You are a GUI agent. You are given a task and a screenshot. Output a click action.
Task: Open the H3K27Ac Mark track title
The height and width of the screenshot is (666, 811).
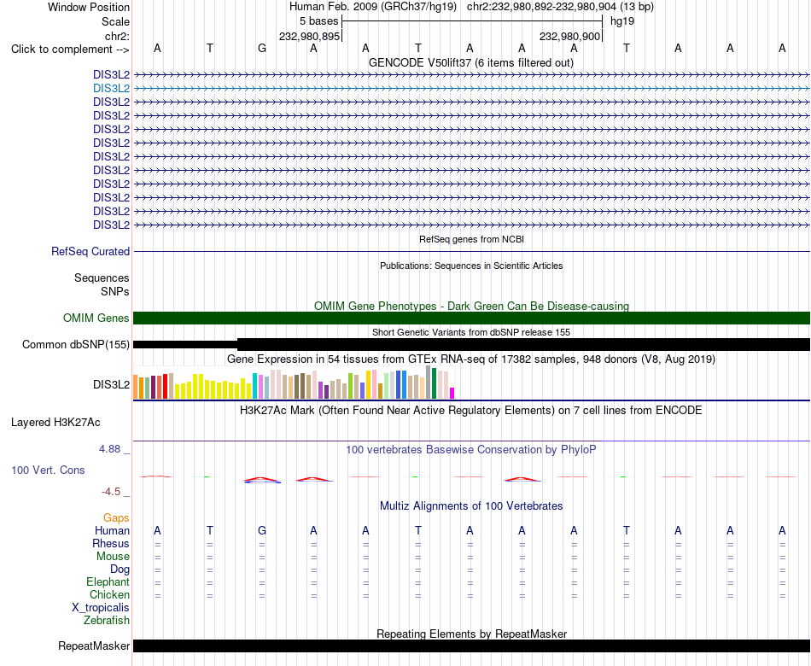470,411
